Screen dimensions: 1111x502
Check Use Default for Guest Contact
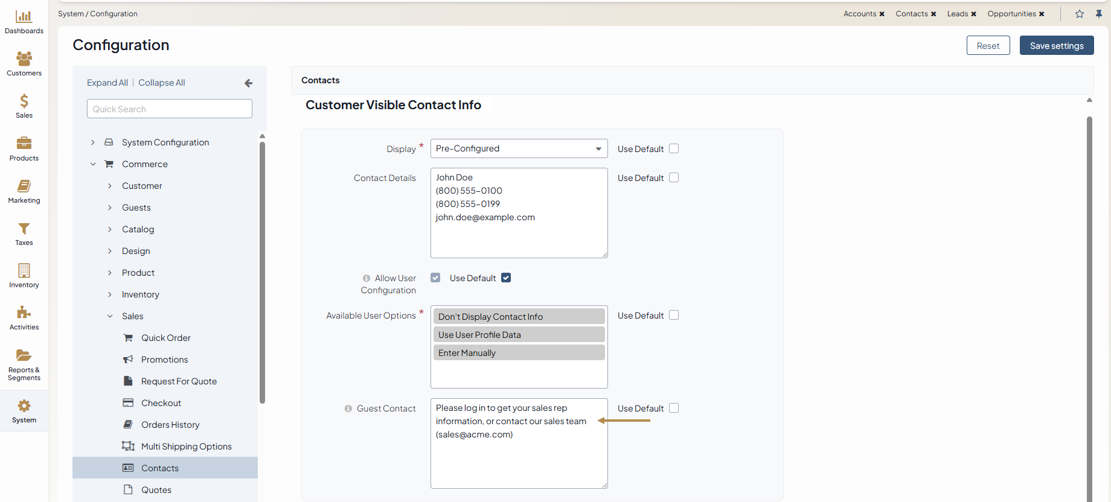674,408
